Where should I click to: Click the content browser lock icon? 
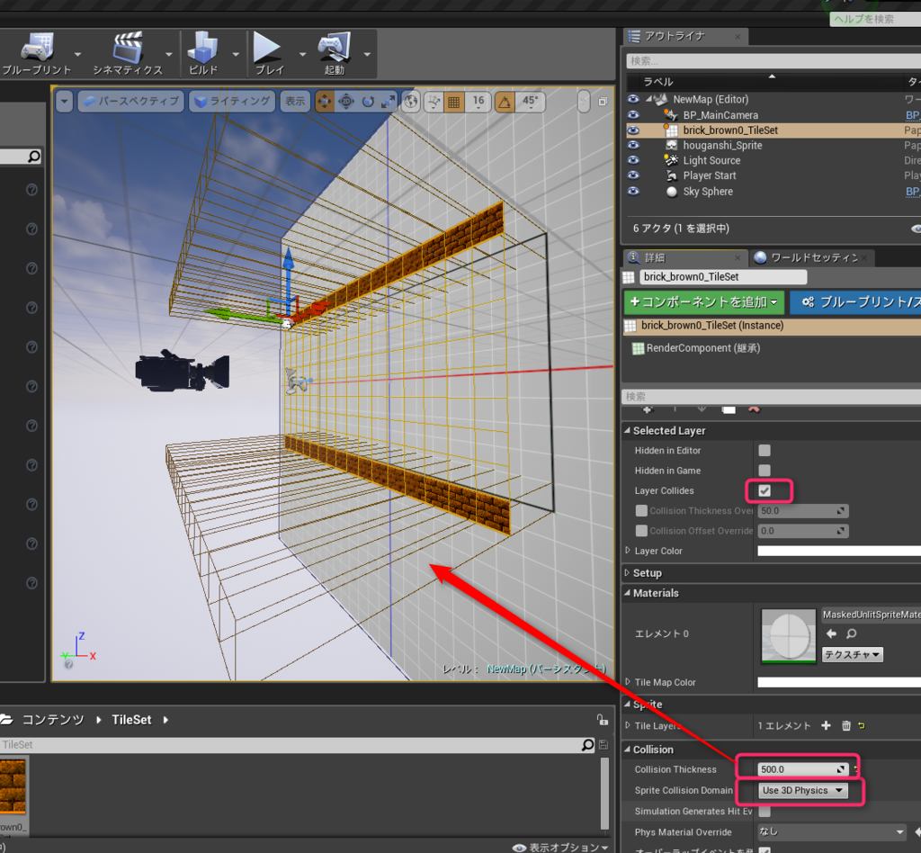pyautogui.click(x=602, y=720)
